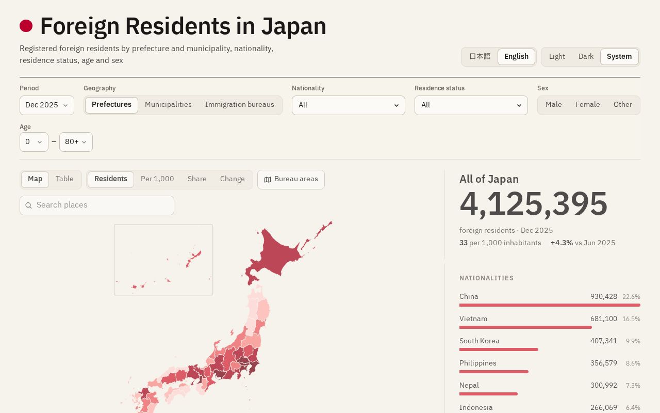Select the Change metric
This screenshot has height=413, width=660.
[233, 179]
